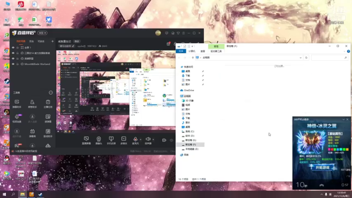
Task: Switch to the 可改变 scene tab
Action: pyautogui.click(x=41, y=41)
